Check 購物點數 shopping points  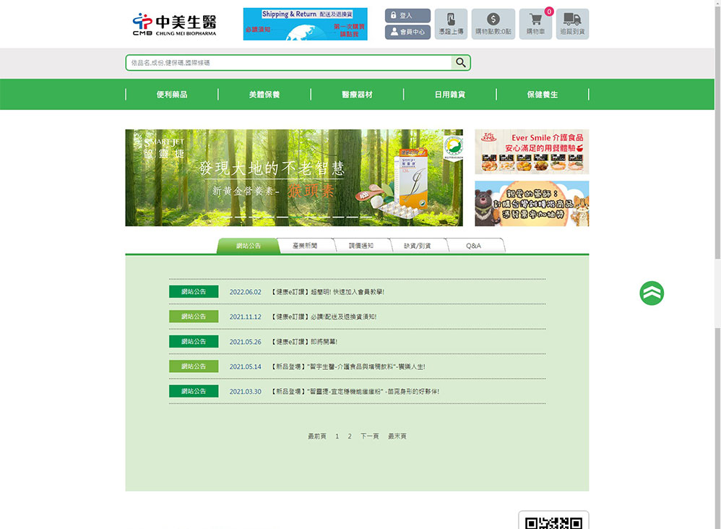[x=493, y=24]
